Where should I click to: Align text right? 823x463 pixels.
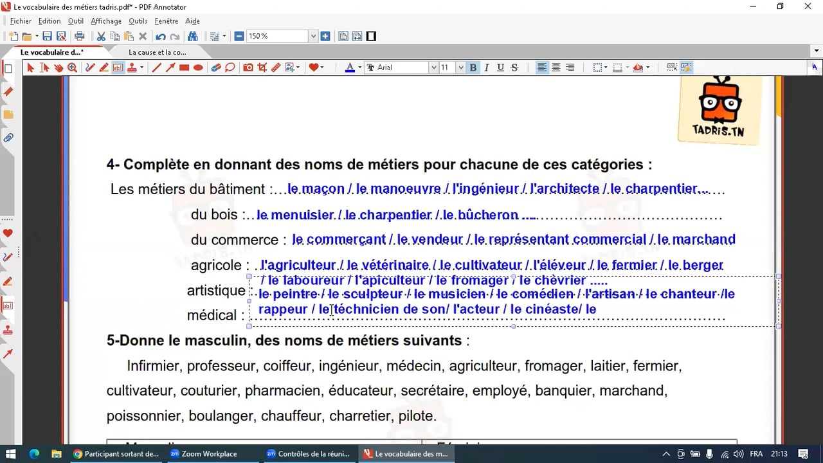[x=570, y=68]
